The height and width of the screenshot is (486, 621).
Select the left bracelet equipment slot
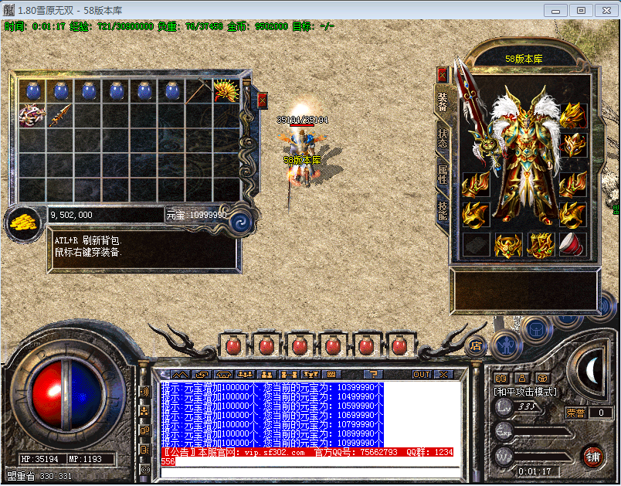pos(476,184)
